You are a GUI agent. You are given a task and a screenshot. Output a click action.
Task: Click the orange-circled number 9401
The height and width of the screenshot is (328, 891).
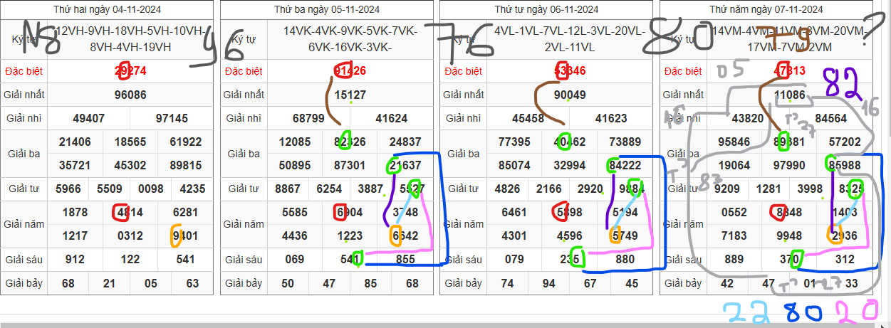point(185,236)
